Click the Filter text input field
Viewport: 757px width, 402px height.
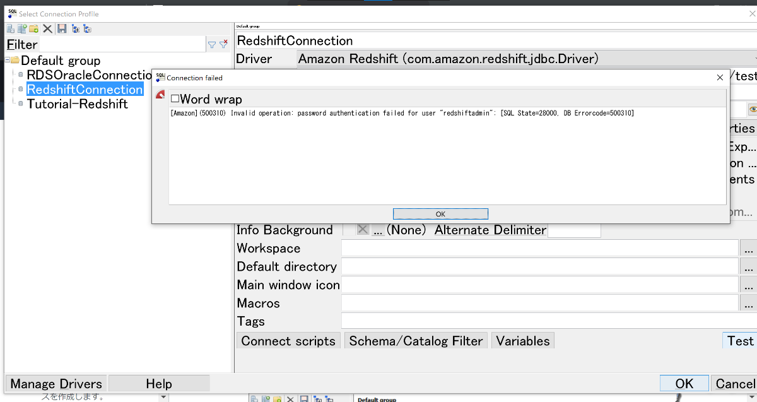122,45
